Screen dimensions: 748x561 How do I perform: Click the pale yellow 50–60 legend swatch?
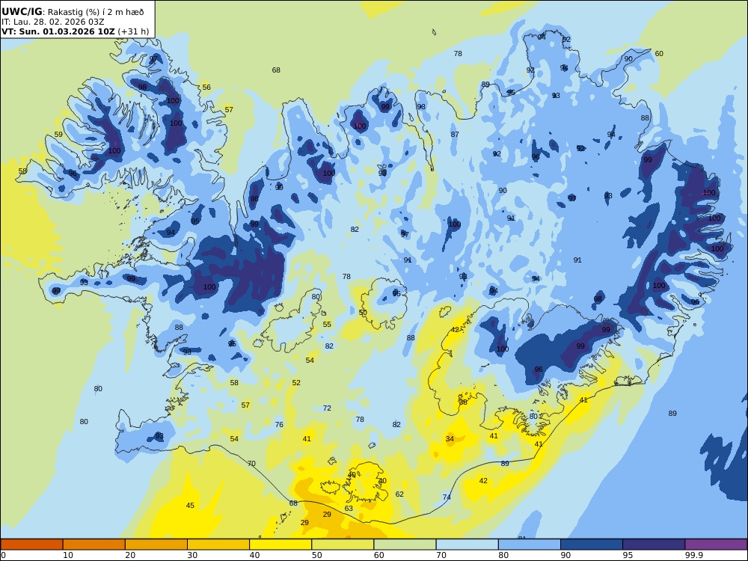tap(343, 545)
